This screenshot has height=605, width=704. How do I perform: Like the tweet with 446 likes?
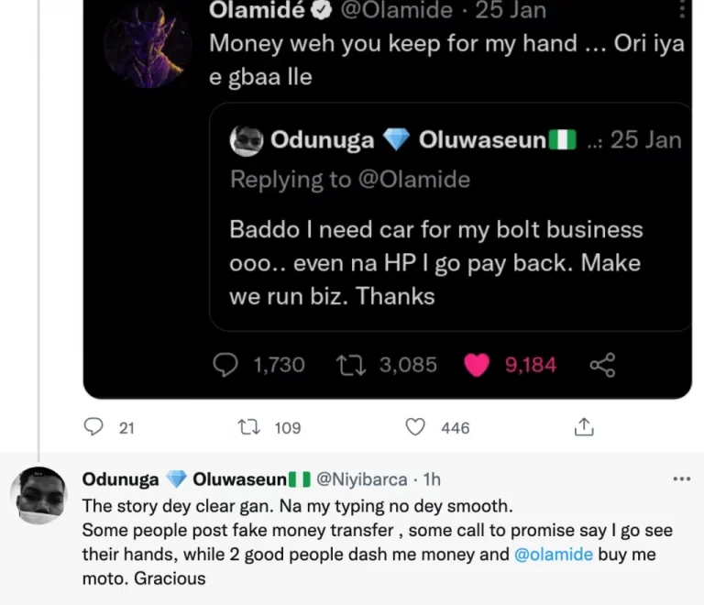point(416,426)
